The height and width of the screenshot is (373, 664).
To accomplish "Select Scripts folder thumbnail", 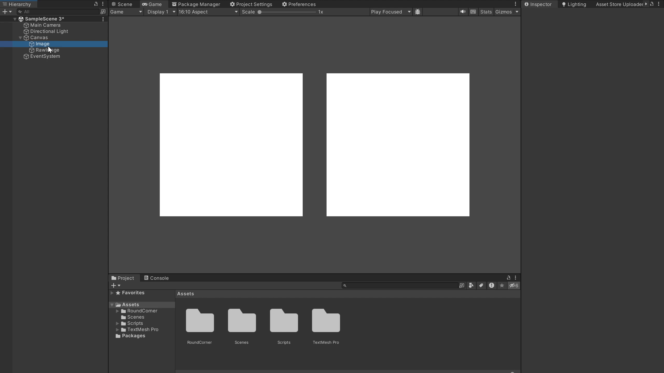I will tap(284, 320).
